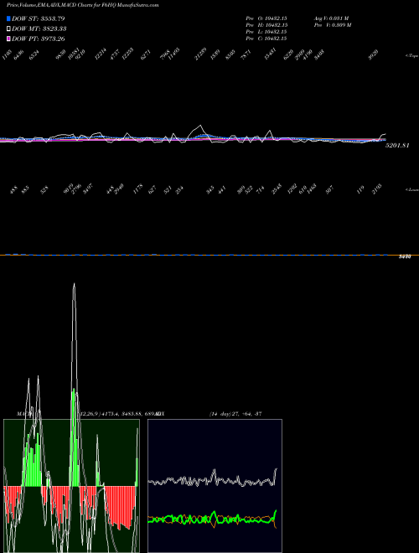Click the magenta DOW PT legend swatch

(x=8, y=39)
